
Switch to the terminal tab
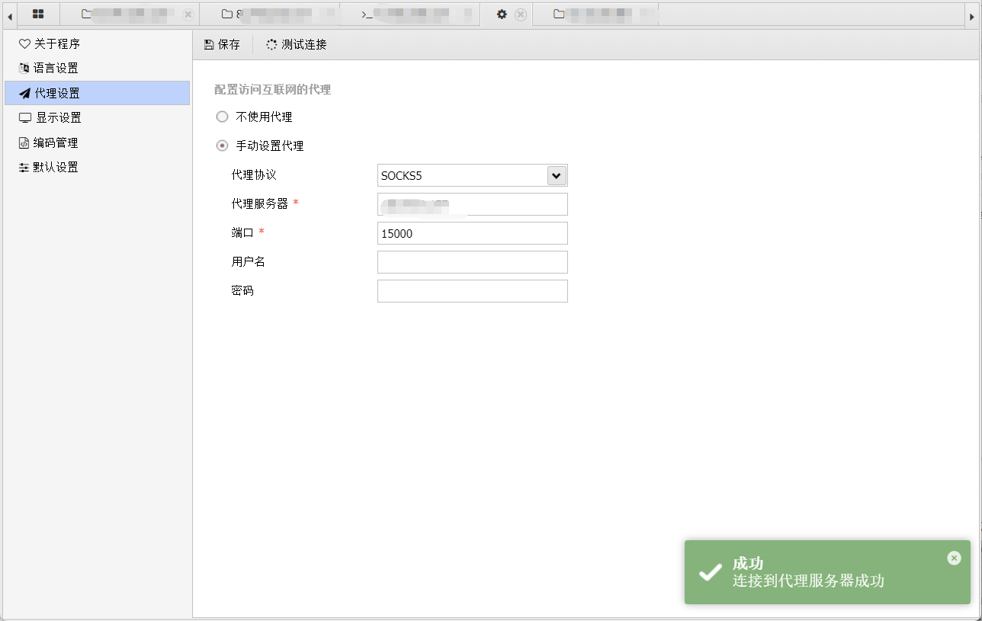410,14
